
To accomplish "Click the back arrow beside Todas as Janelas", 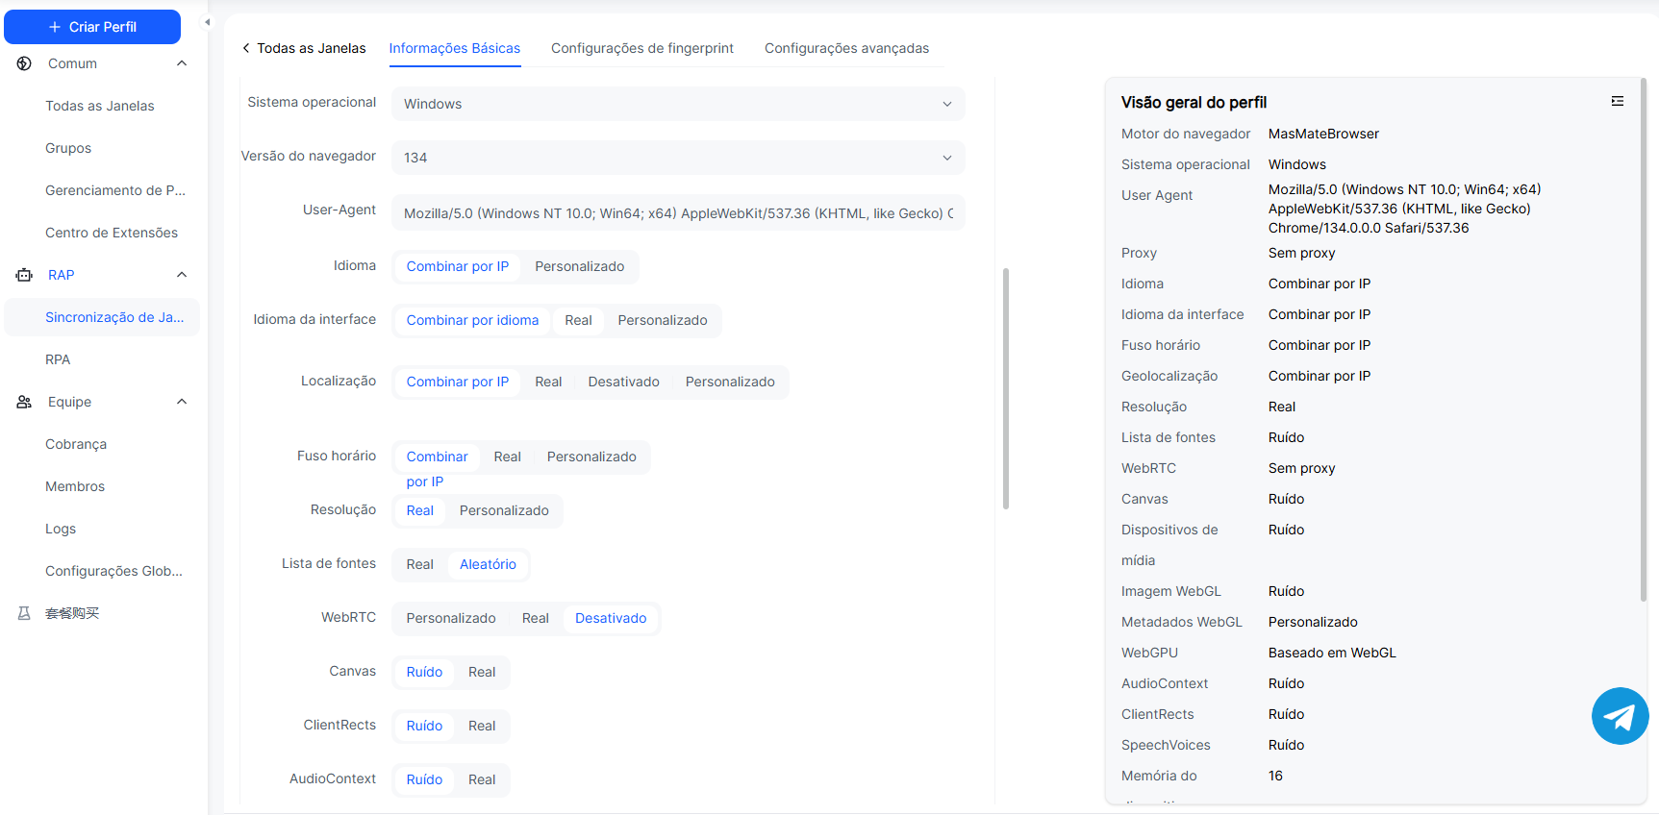I will pos(246,48).
